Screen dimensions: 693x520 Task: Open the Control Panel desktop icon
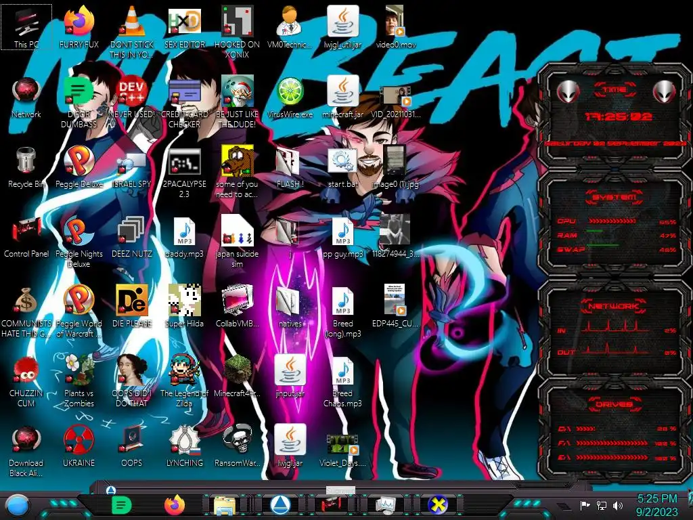tap(26, 237)
